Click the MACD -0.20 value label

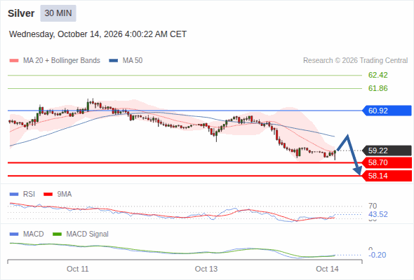click(x=377, y=255)
